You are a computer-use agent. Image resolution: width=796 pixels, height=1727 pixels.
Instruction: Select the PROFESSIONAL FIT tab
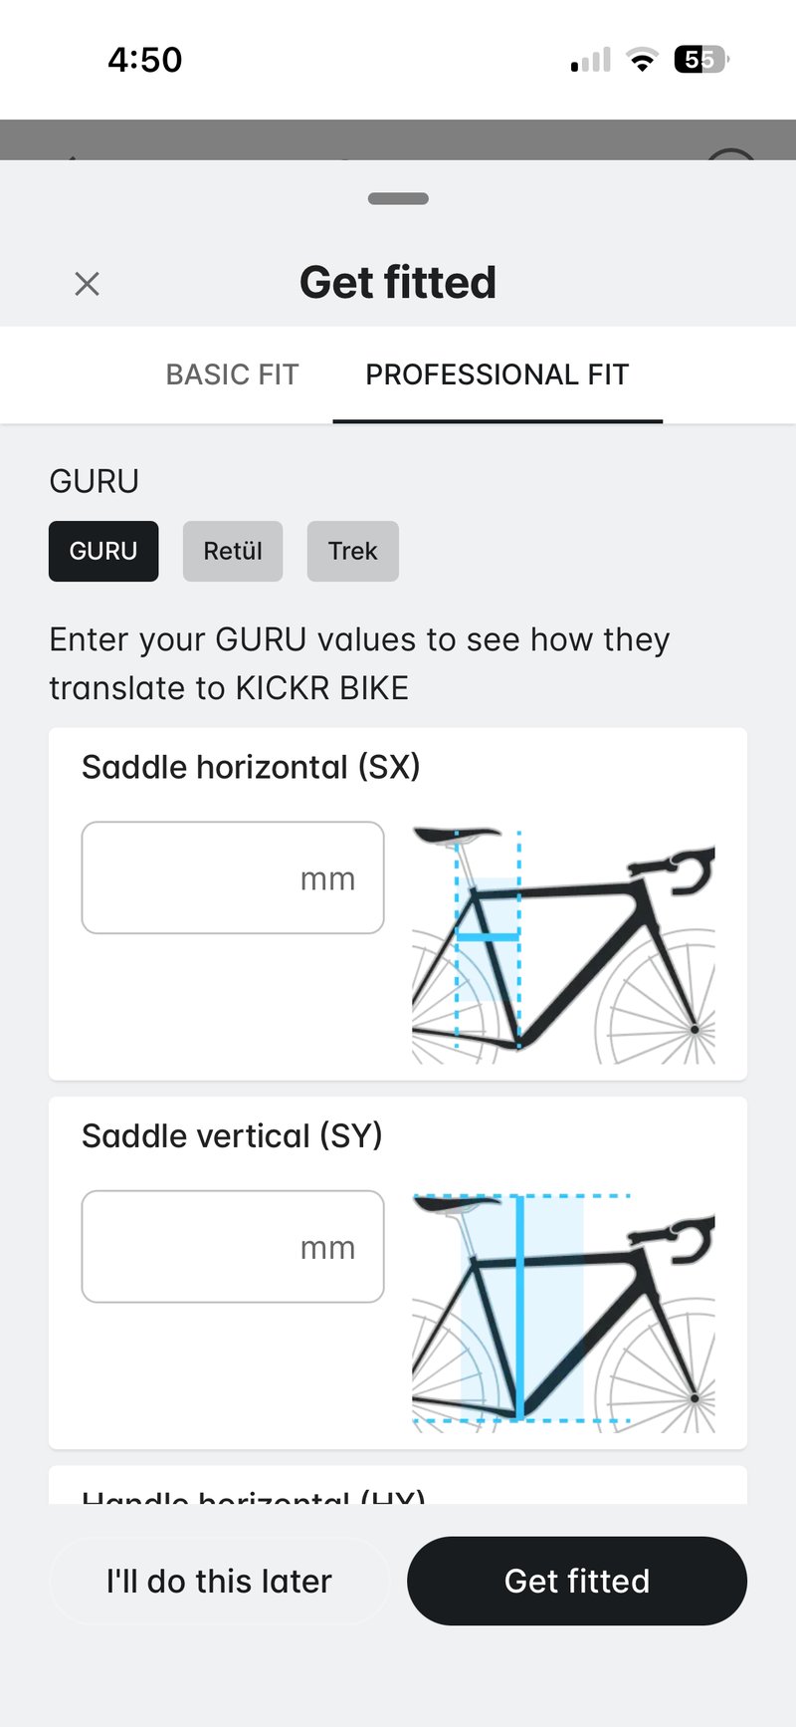pos(497,374)
